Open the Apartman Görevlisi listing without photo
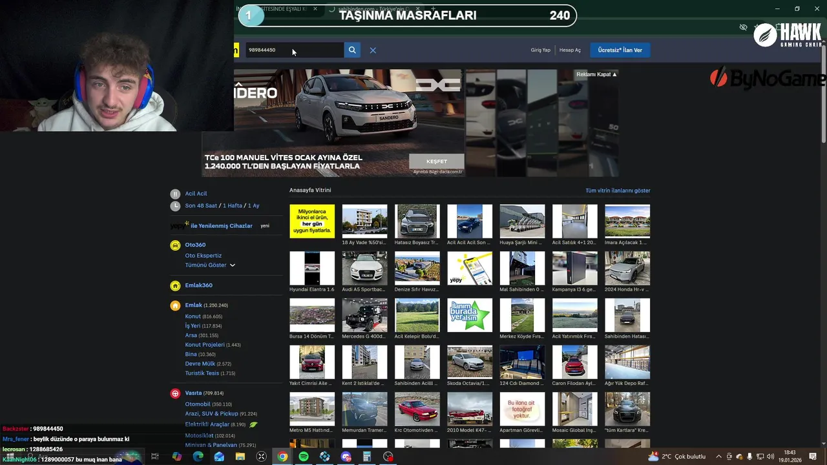The image size is (827, 465). coord(522,409)
